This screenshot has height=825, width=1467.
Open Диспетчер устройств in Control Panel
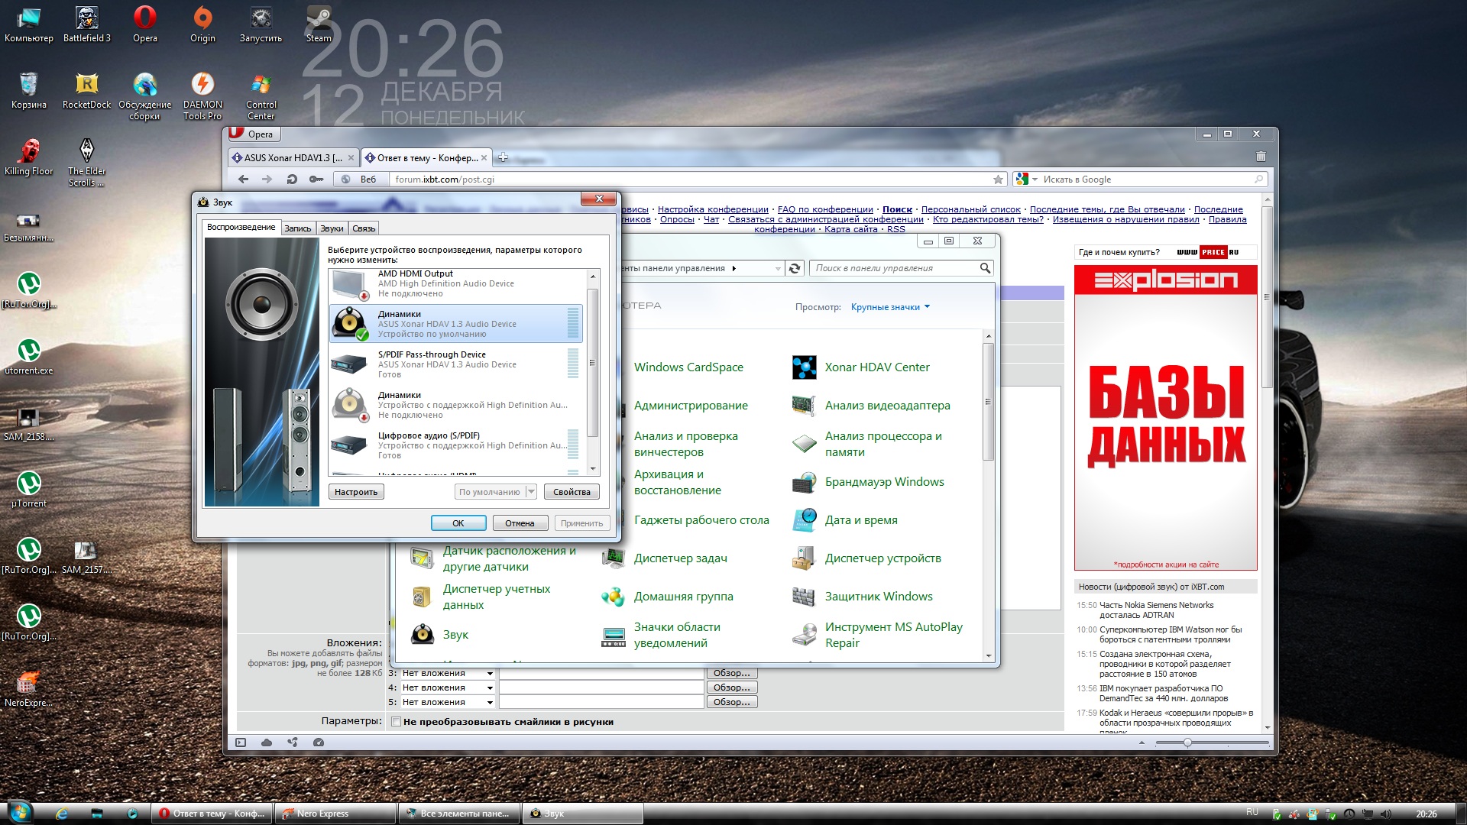(x=866, y=558)
